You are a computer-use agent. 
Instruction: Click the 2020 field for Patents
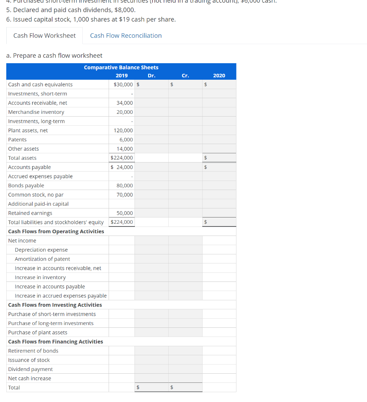point(219,139)
